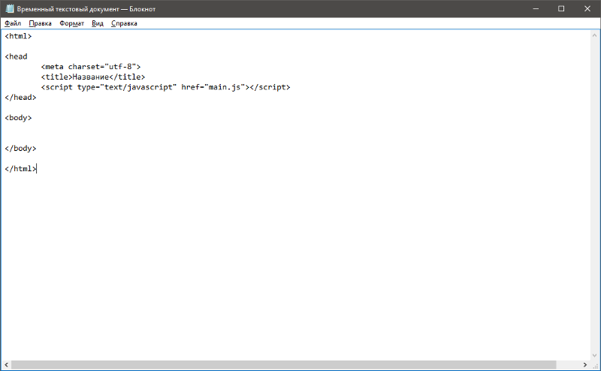Image resolution: width=601 pixels, height=371 pixels.
Task: Open the Справка menu
Action: coord(124,23)
